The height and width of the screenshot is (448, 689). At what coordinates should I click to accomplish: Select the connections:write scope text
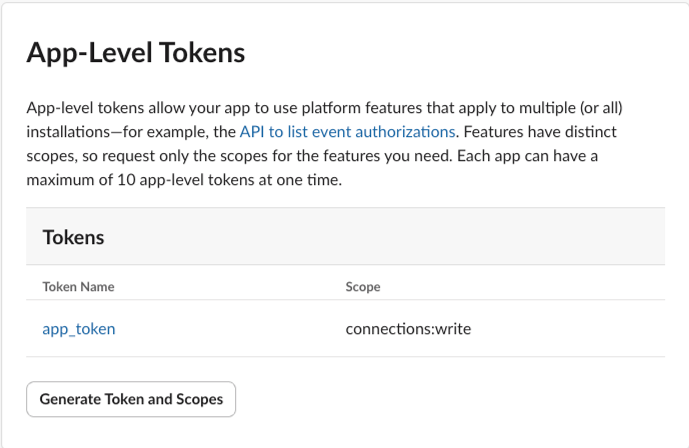(x=408, y=329)
